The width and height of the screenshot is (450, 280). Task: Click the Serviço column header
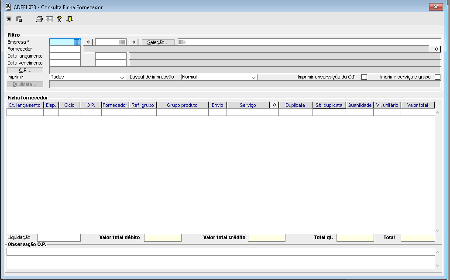click(x=248, y=105)
